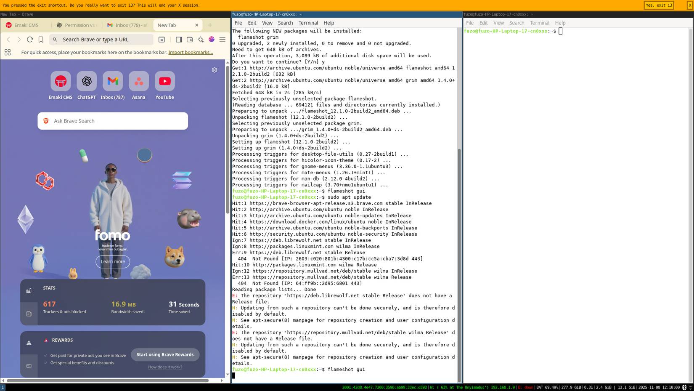The height and width of the screenshot is (391, 694).
Task: Open Brave's hamburger settings menu
Action: tap(223, 39)
